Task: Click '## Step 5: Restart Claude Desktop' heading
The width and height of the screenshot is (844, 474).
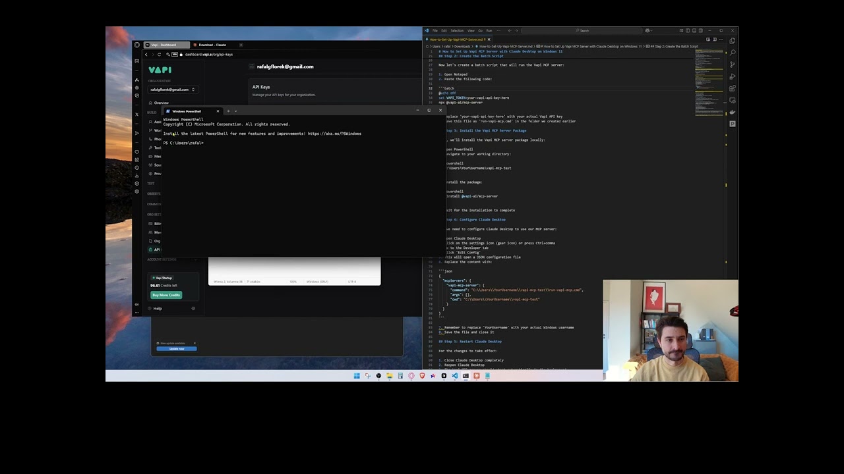Action: pyautogui.click(x=470, y=341)
